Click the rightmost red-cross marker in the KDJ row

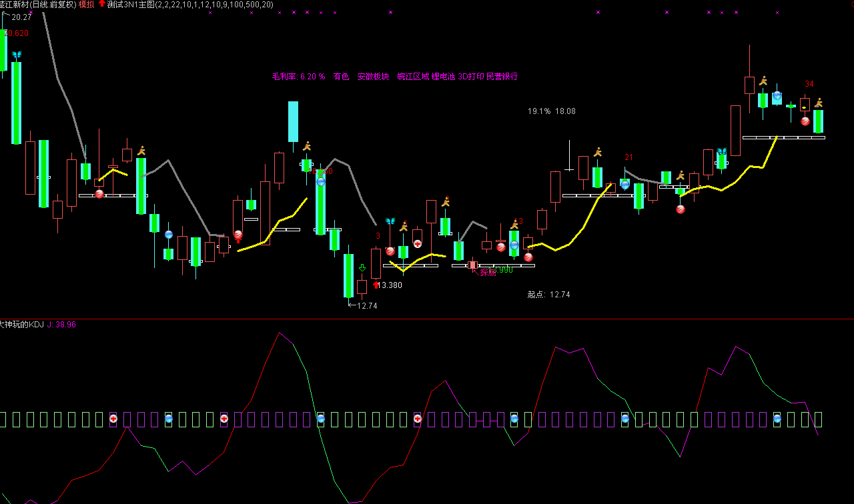coord(418,419)
